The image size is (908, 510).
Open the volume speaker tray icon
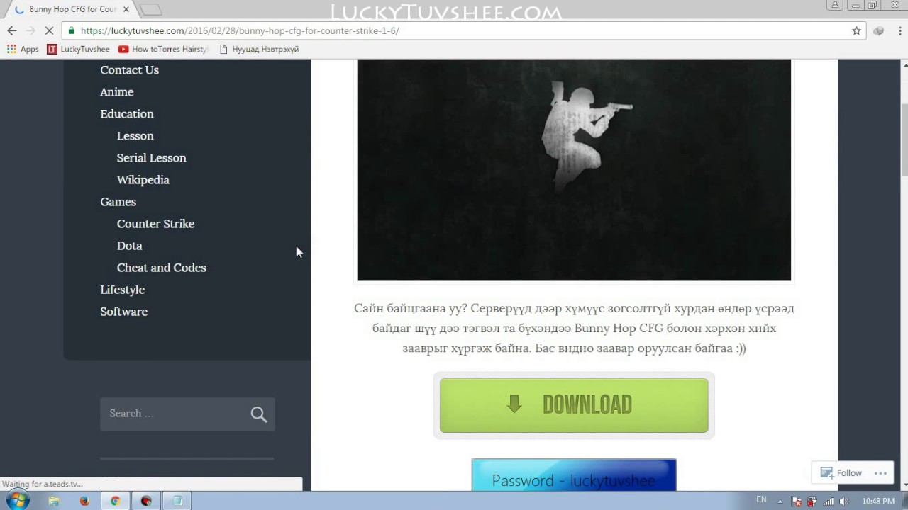[843, 501]
